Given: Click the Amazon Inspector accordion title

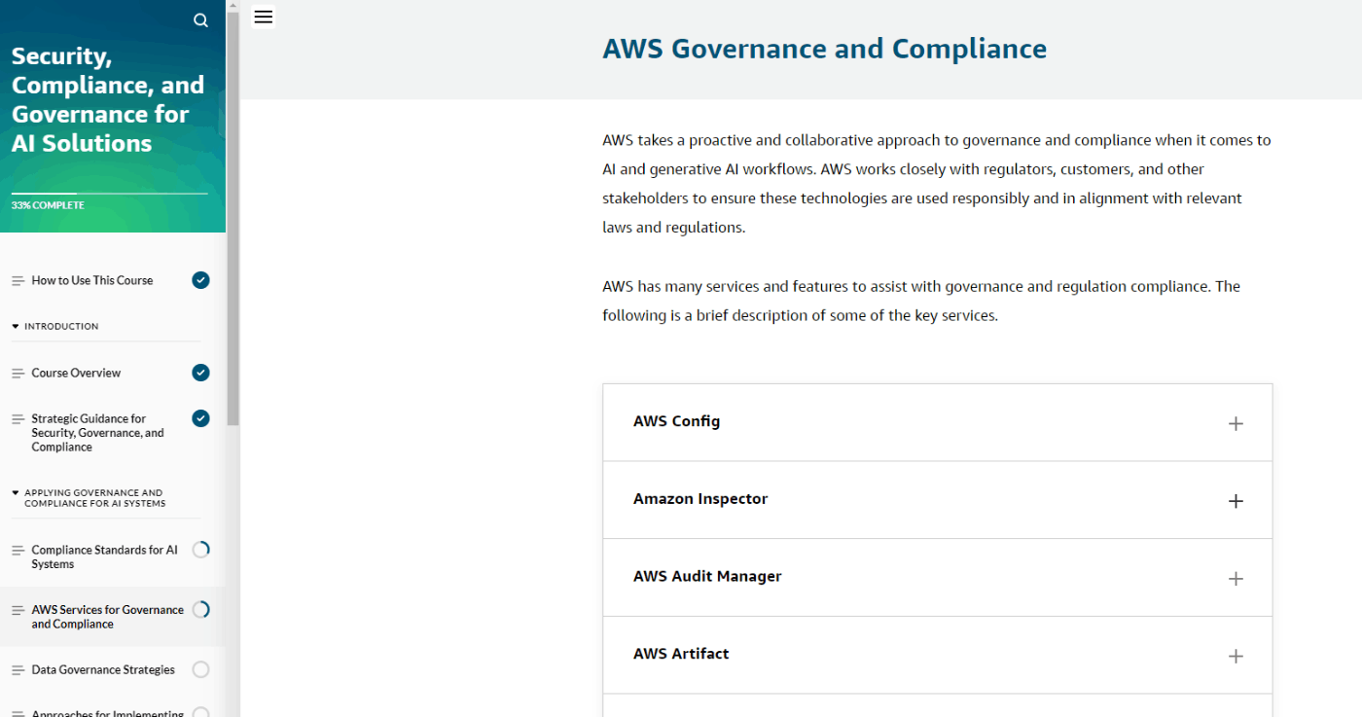Looking at the screenshot, I should pyautogui.click(x=700, y=499).
